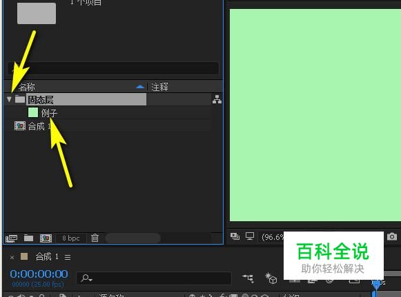The image size is (401, 297).
Task: Click the 名称 column header
Action: point(27,87)
